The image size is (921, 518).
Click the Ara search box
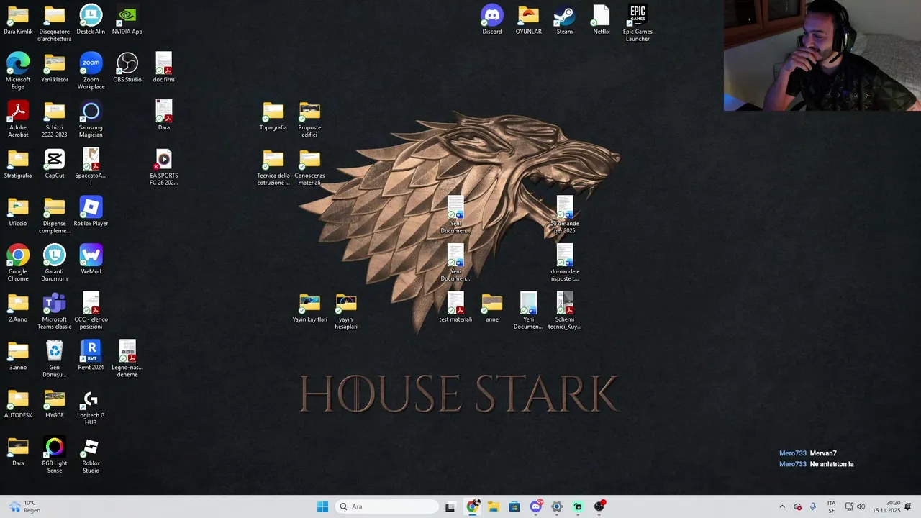pyautogui.click(x=387, y=506)
